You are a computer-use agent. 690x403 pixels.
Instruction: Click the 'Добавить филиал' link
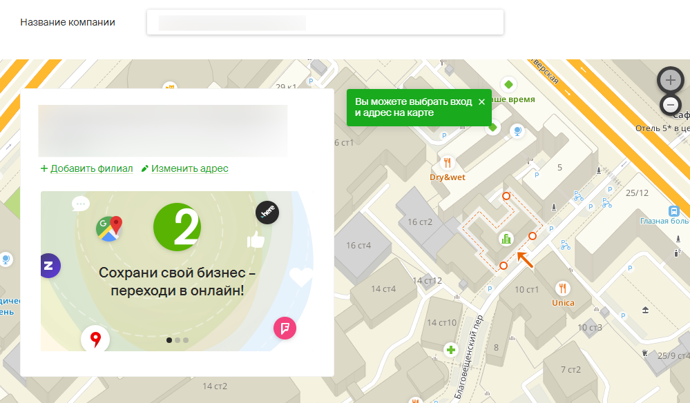tap(86, 168)
